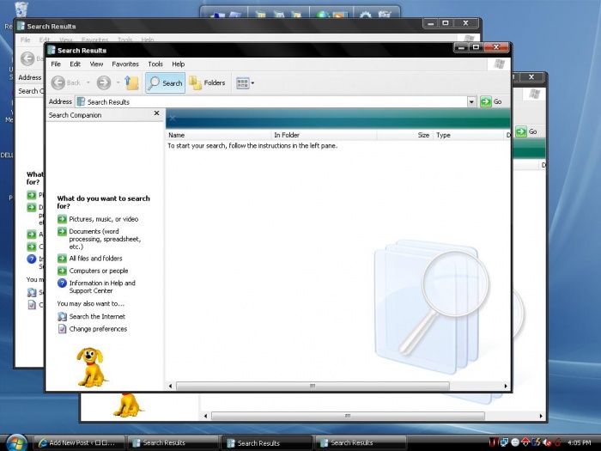Click green arrow icon beside Pictures, music
Screen dimensions: 601x451
tap(62, 219)
